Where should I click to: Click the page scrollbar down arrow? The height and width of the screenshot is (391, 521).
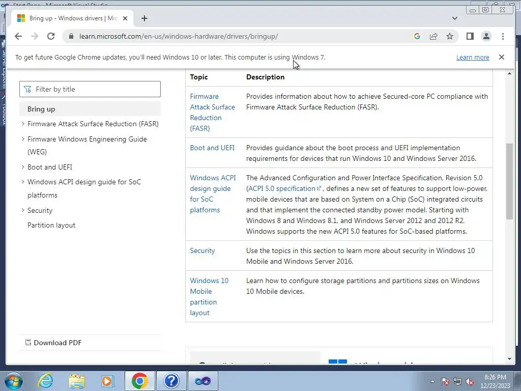tap(509, 359)
